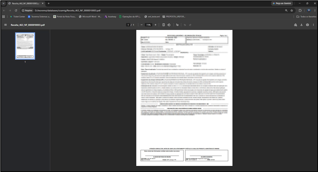
Task: Click the PDF title Receita_463_NF_0000010003.pdf
Action: click(28, 25)
